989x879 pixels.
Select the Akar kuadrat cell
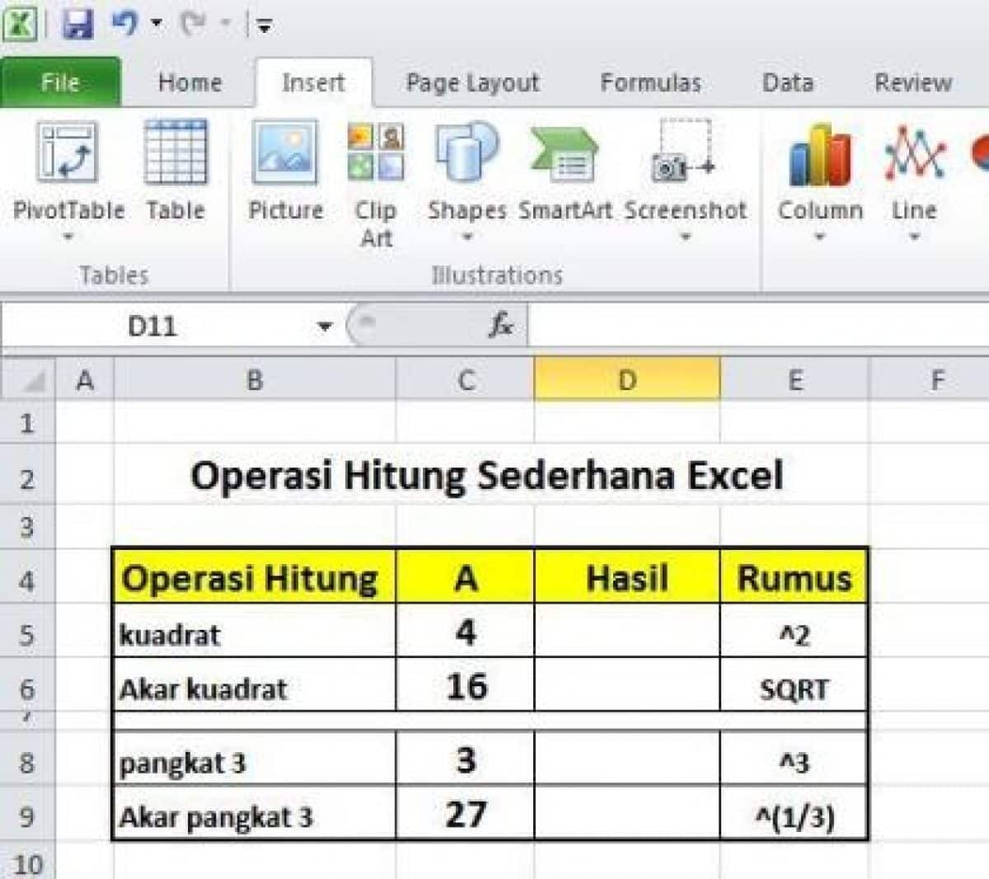pyautogui.click(x=254, y=686)
